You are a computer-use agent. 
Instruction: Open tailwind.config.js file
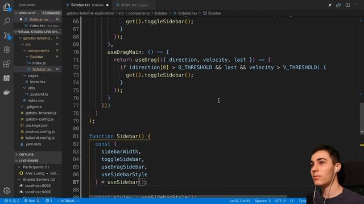point(38,138)
